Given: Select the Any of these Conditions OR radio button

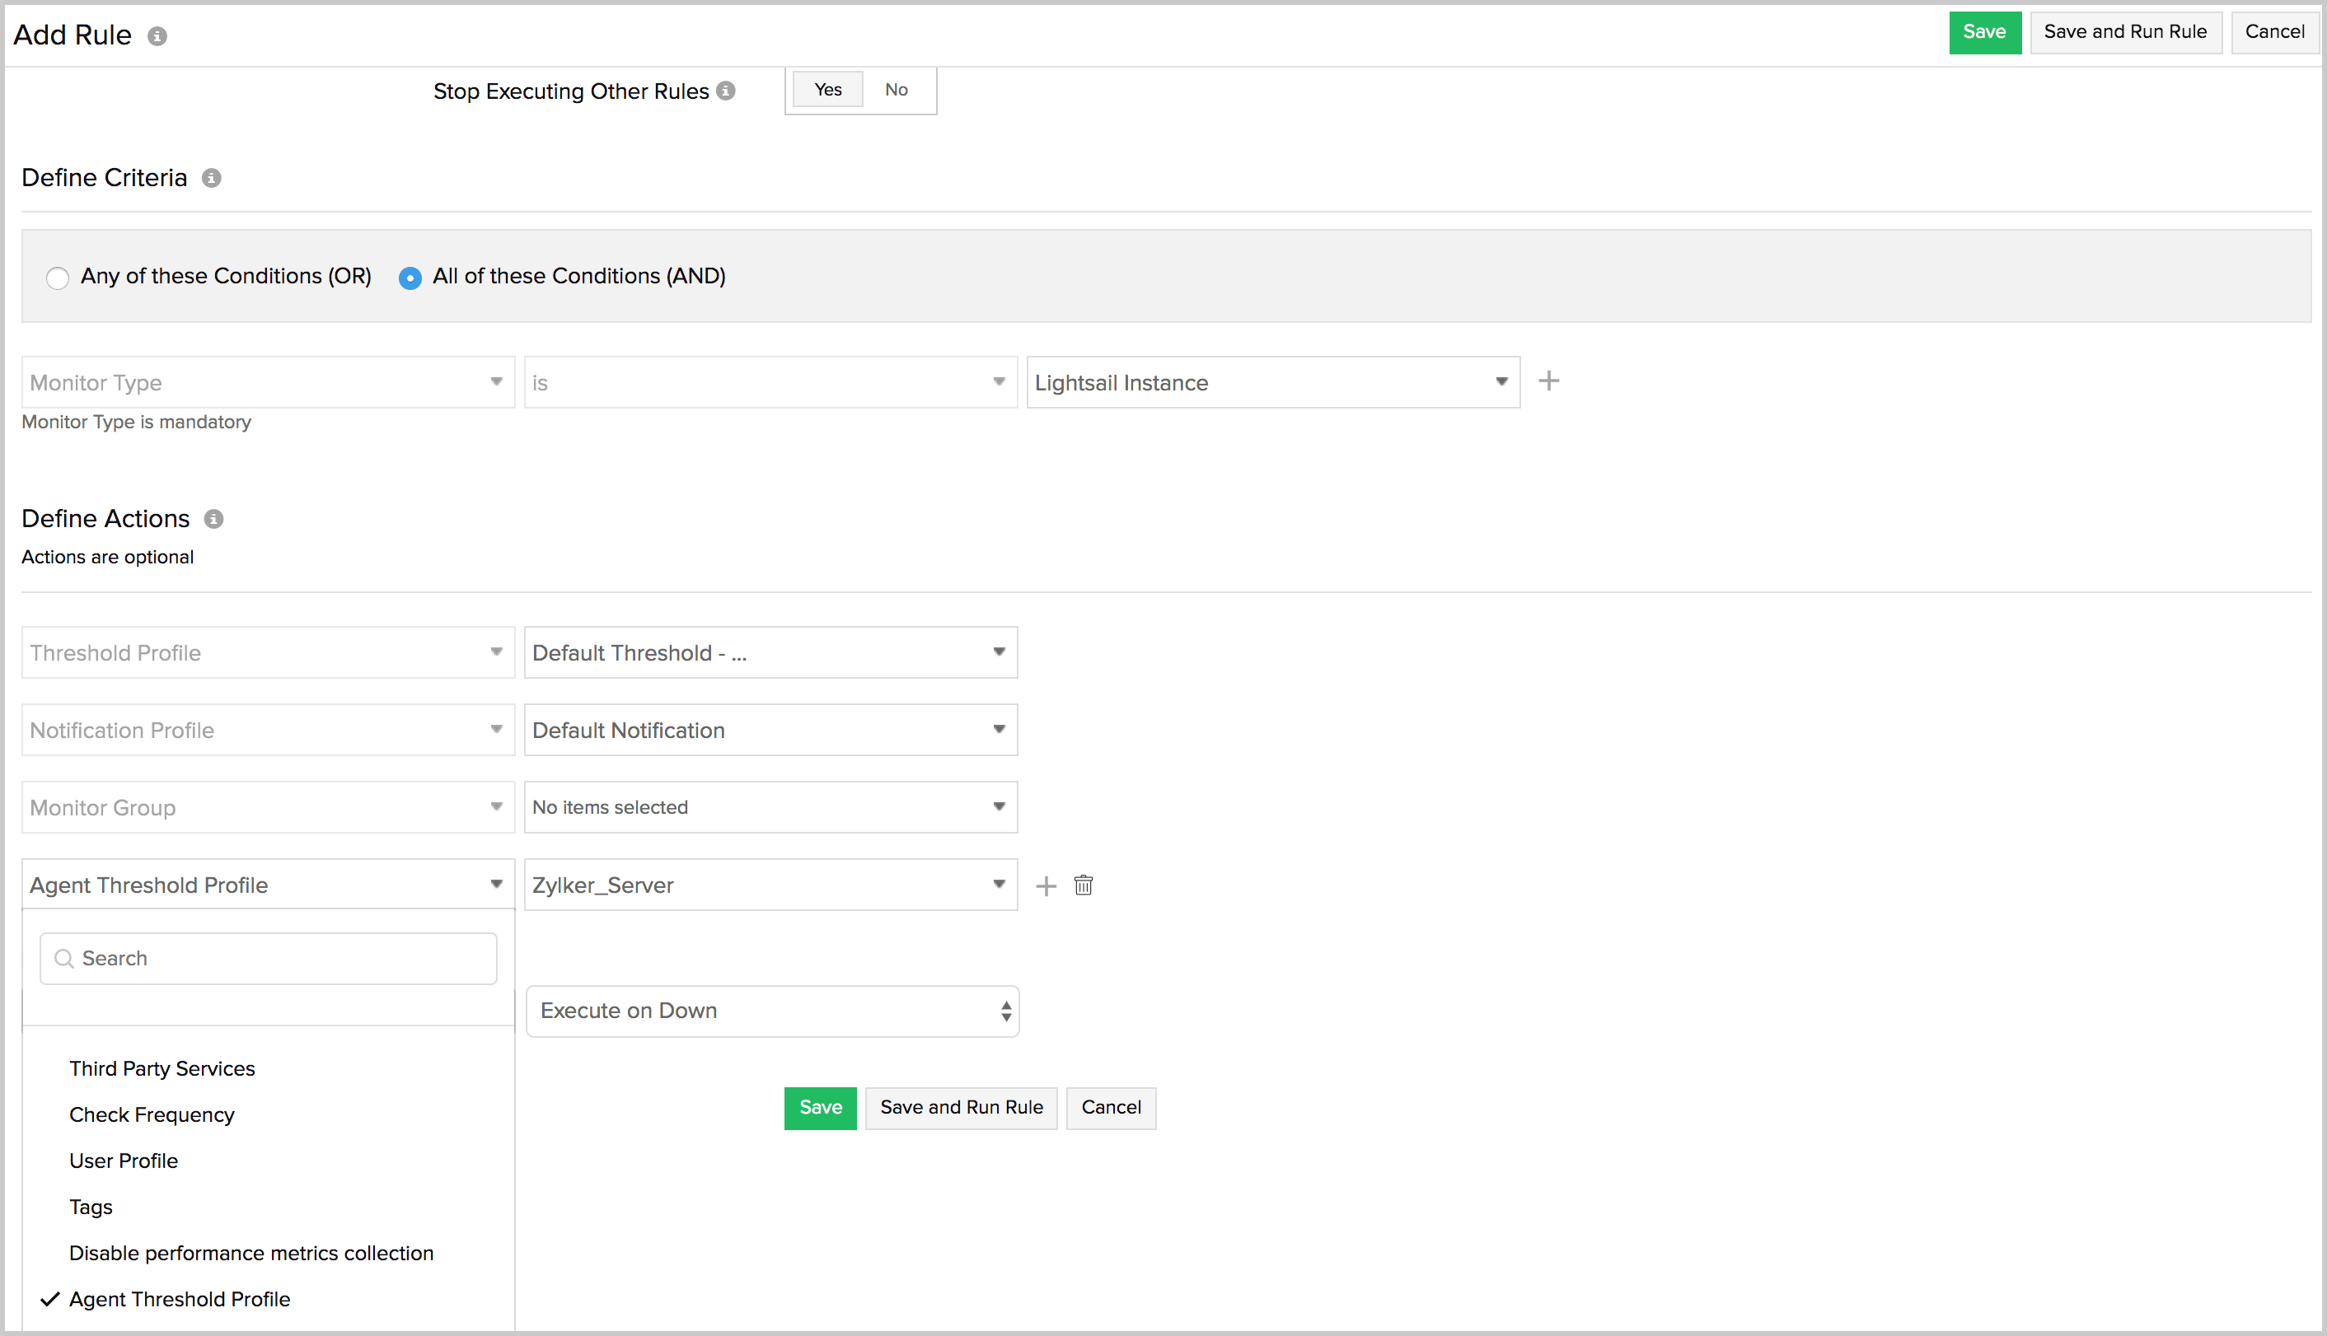Looking at the screenshot, I should [58, 277].
